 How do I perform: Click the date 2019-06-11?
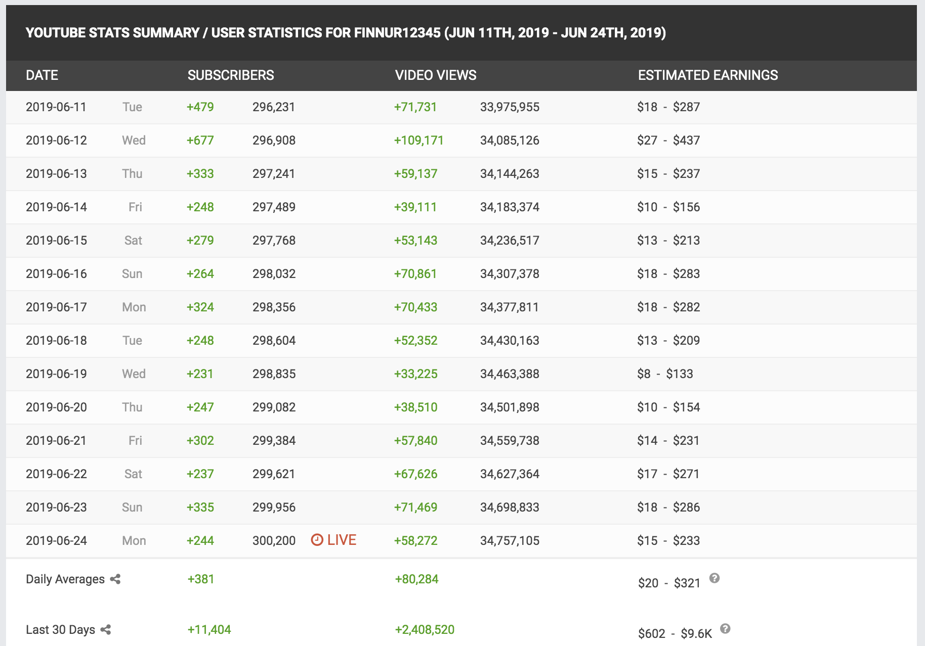(56, 107)
